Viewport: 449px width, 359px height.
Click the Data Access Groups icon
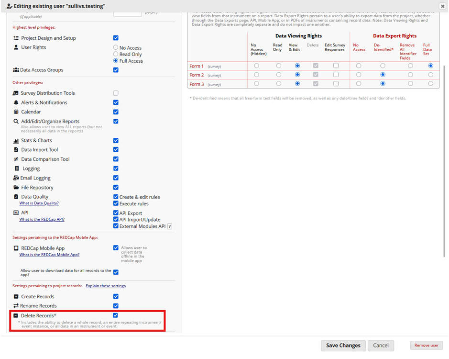coord(16,70)
